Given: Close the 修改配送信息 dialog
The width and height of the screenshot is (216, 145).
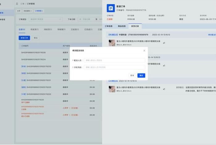Looking at the screenshot, I should pos(144,51).
